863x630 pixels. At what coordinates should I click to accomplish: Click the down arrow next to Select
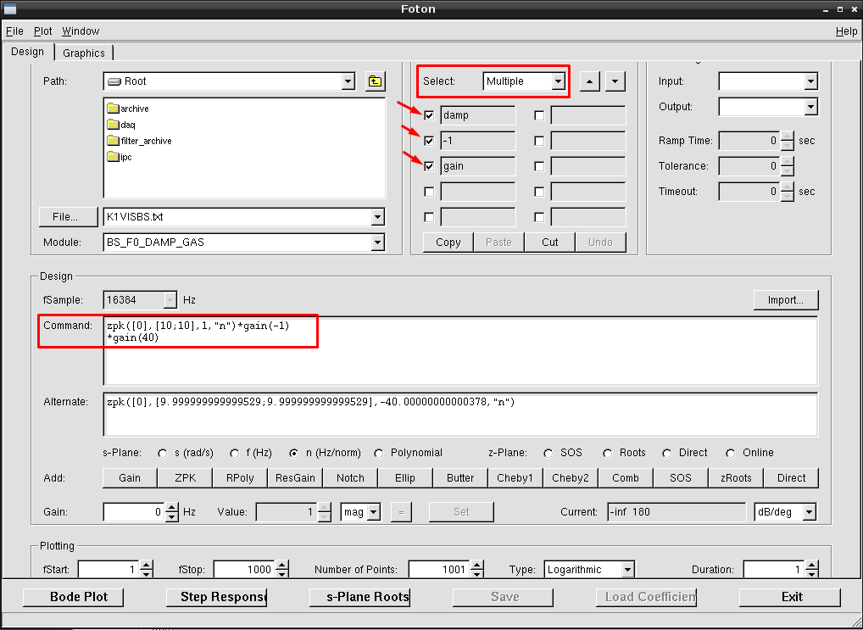click(x=616, y=81)
